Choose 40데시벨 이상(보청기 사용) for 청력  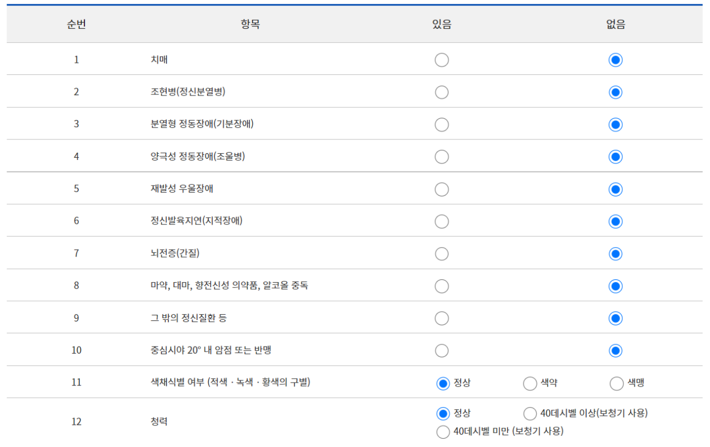point(530,413)
